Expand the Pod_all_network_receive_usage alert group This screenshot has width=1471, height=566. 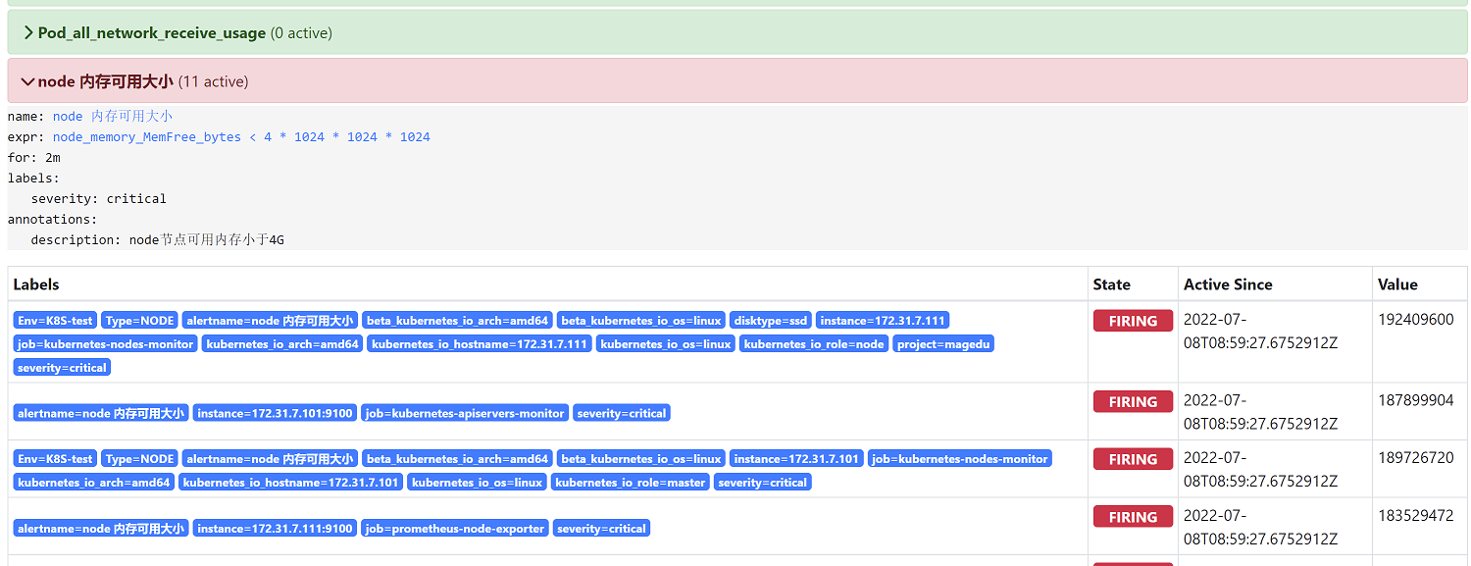[152, 33]
